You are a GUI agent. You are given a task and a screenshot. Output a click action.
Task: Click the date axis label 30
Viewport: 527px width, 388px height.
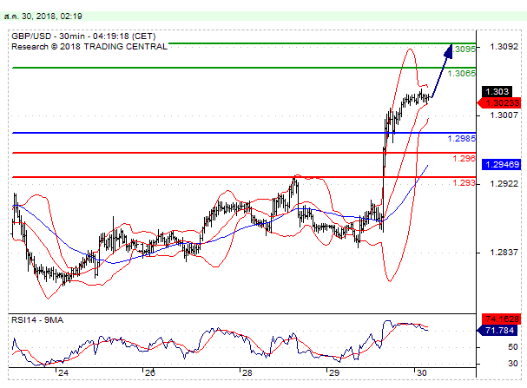point(421,373)
